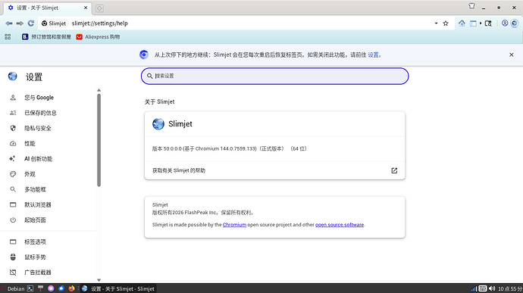Toggle the sidebar panel toolbar icon
Image resolution: width=523 pixels, height=293 pixels.
(x=473, y=23)
